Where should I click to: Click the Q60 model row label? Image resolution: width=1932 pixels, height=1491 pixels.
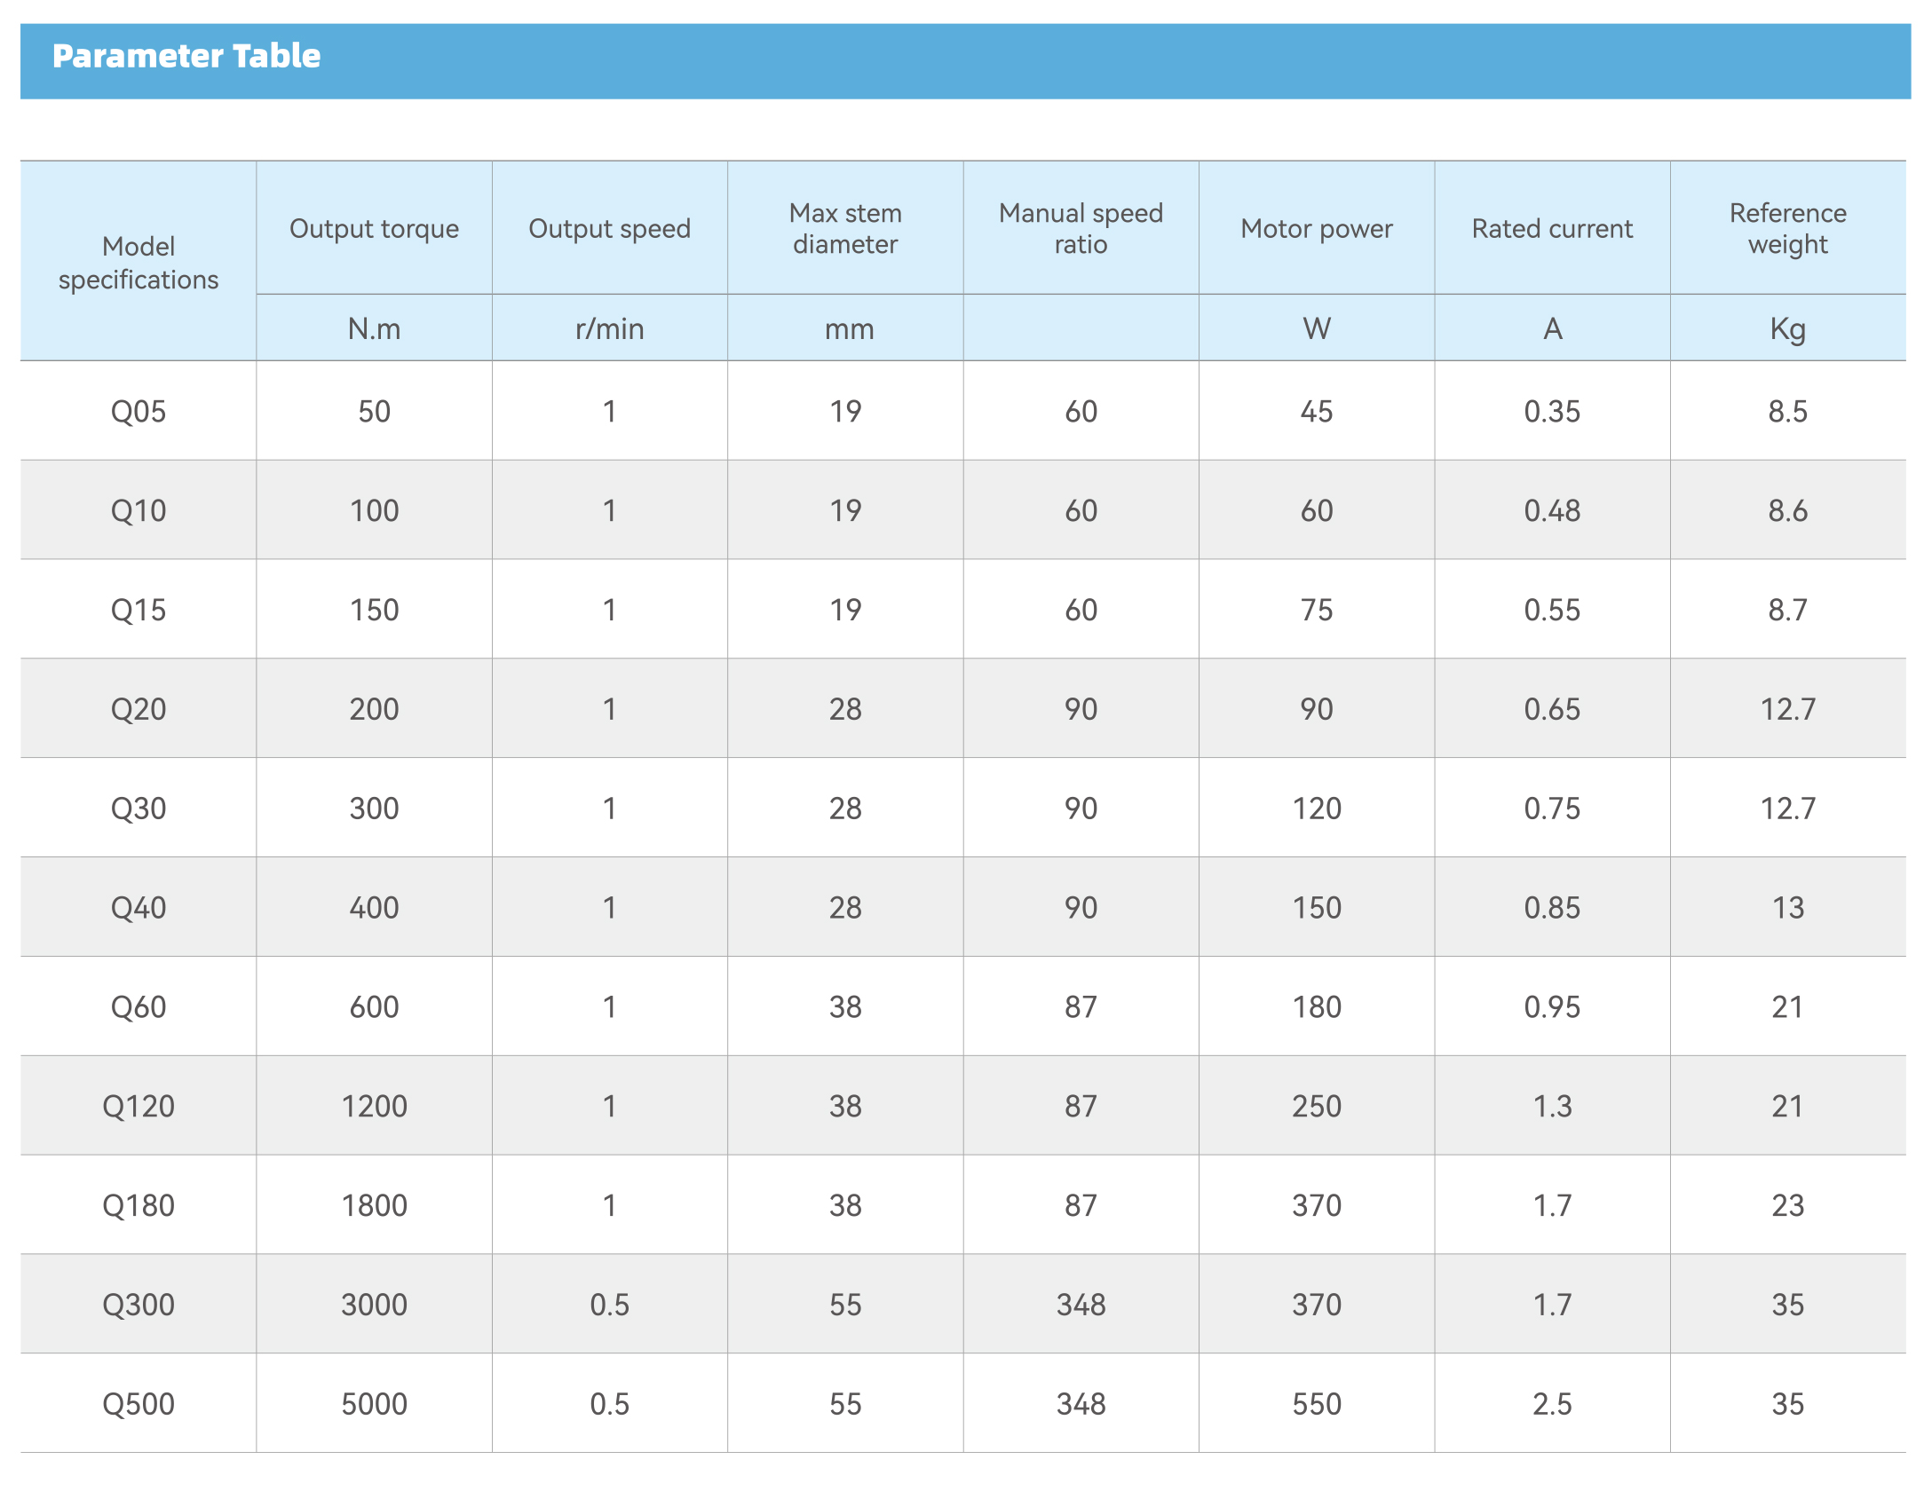pyautogui.click(x=139, y=1007)
